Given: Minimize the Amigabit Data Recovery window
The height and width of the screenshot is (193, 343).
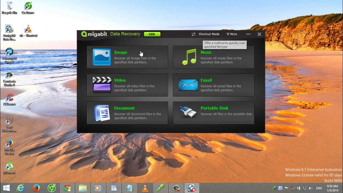Looking at the screenshot, I should click(x=248, y=34).
